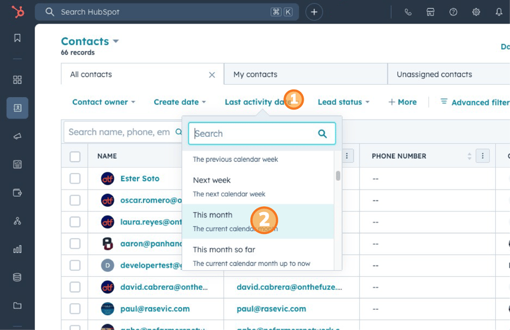Click the HubSpot sprocket logo
510x330 pixels.
[x=18, y=12]
